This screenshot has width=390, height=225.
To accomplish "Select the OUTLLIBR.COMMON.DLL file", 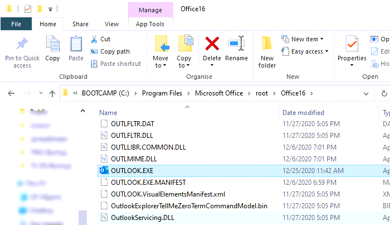I will (x=148, y=147).
